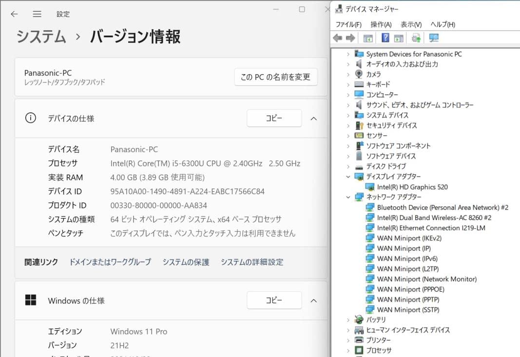Viewport: 520px width, 357px height.
Task: Select the セキュリティ デバイス category icon
Action: point(359,125)
